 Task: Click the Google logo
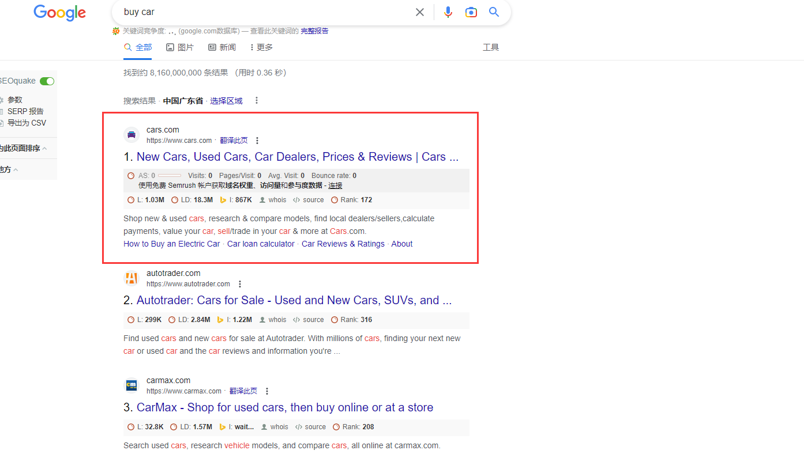(x=59, y=13)
